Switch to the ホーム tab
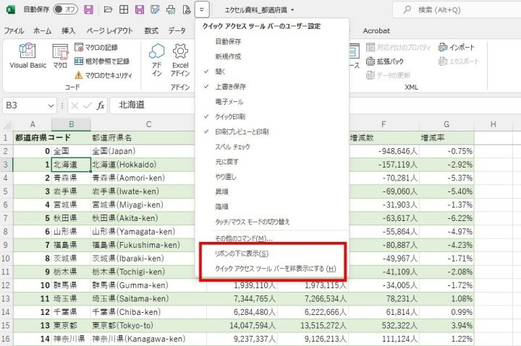The image size is (521, 346). coord(43,31)
